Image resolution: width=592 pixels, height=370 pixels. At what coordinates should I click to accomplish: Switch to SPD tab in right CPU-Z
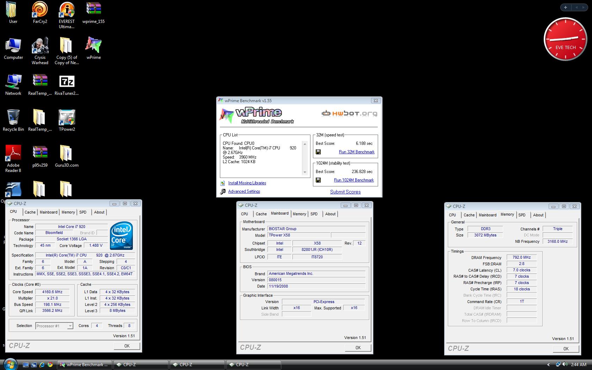point(522,215)
